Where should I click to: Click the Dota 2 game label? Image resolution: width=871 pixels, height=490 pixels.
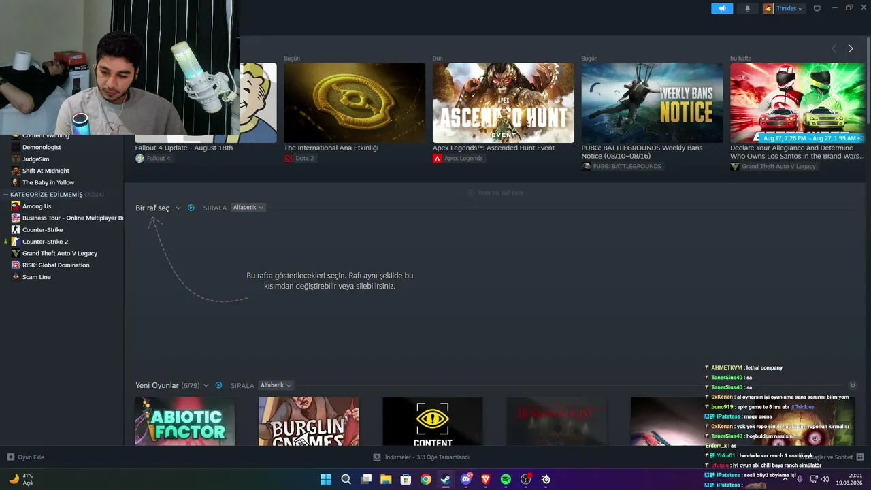point(299,159)
